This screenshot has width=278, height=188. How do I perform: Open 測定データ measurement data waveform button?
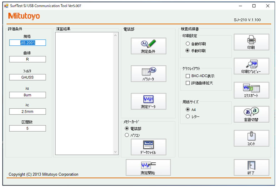pyautogui.click(x=148, y=101)
